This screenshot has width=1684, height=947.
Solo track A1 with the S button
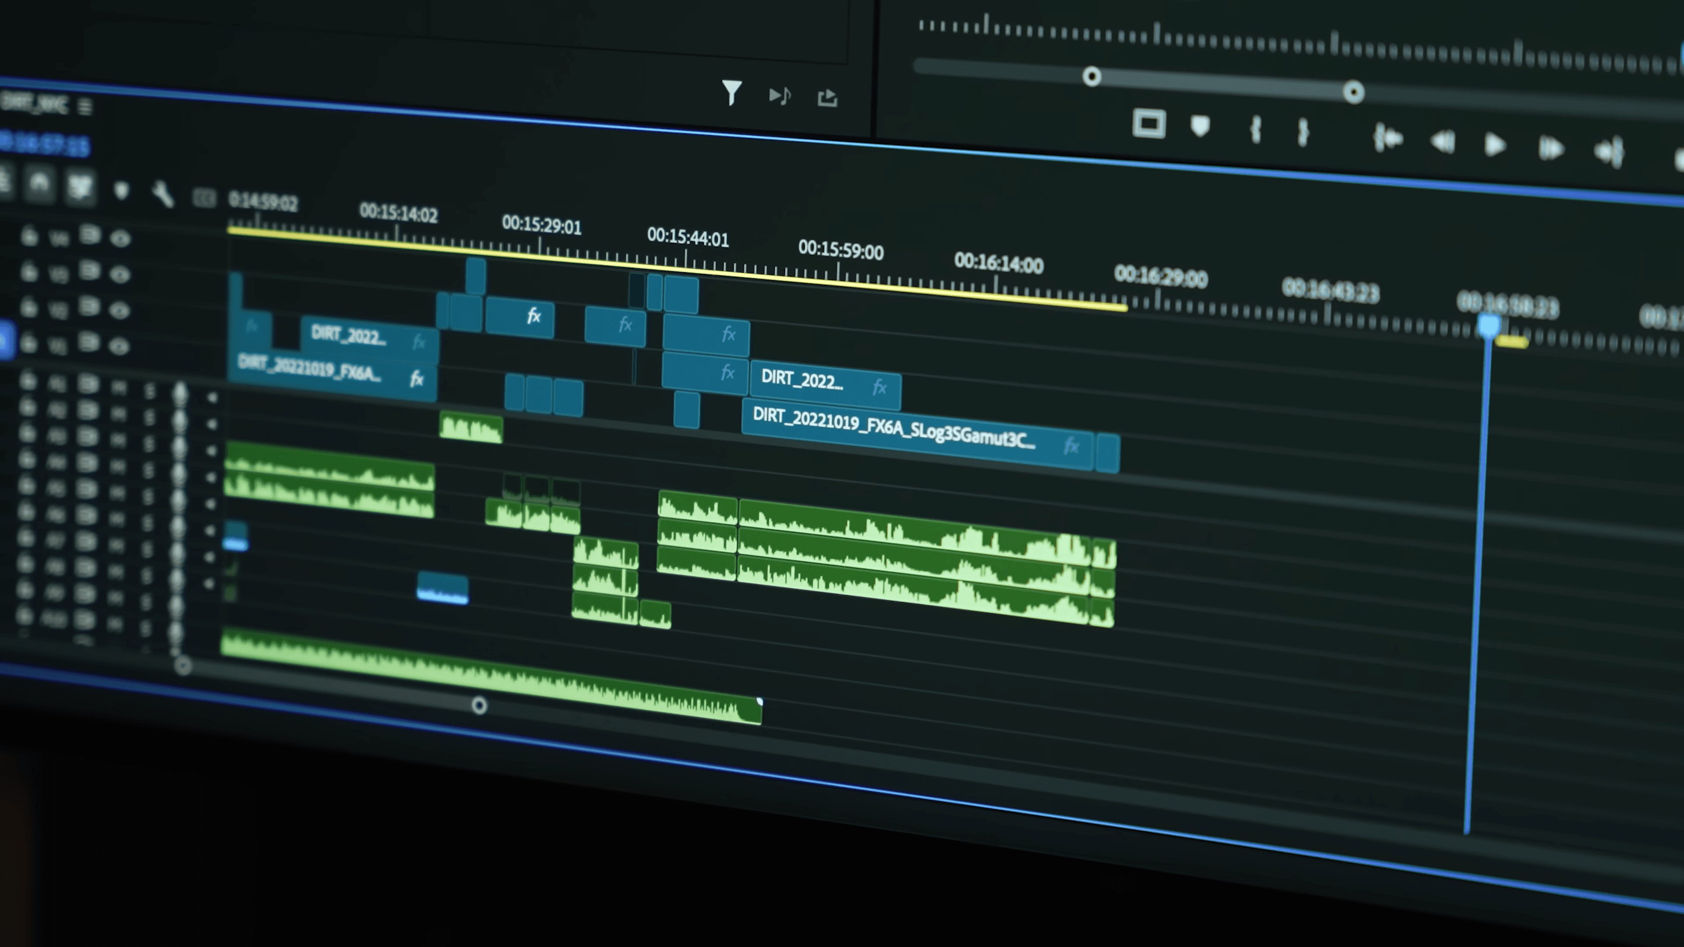tap(150, 391)
